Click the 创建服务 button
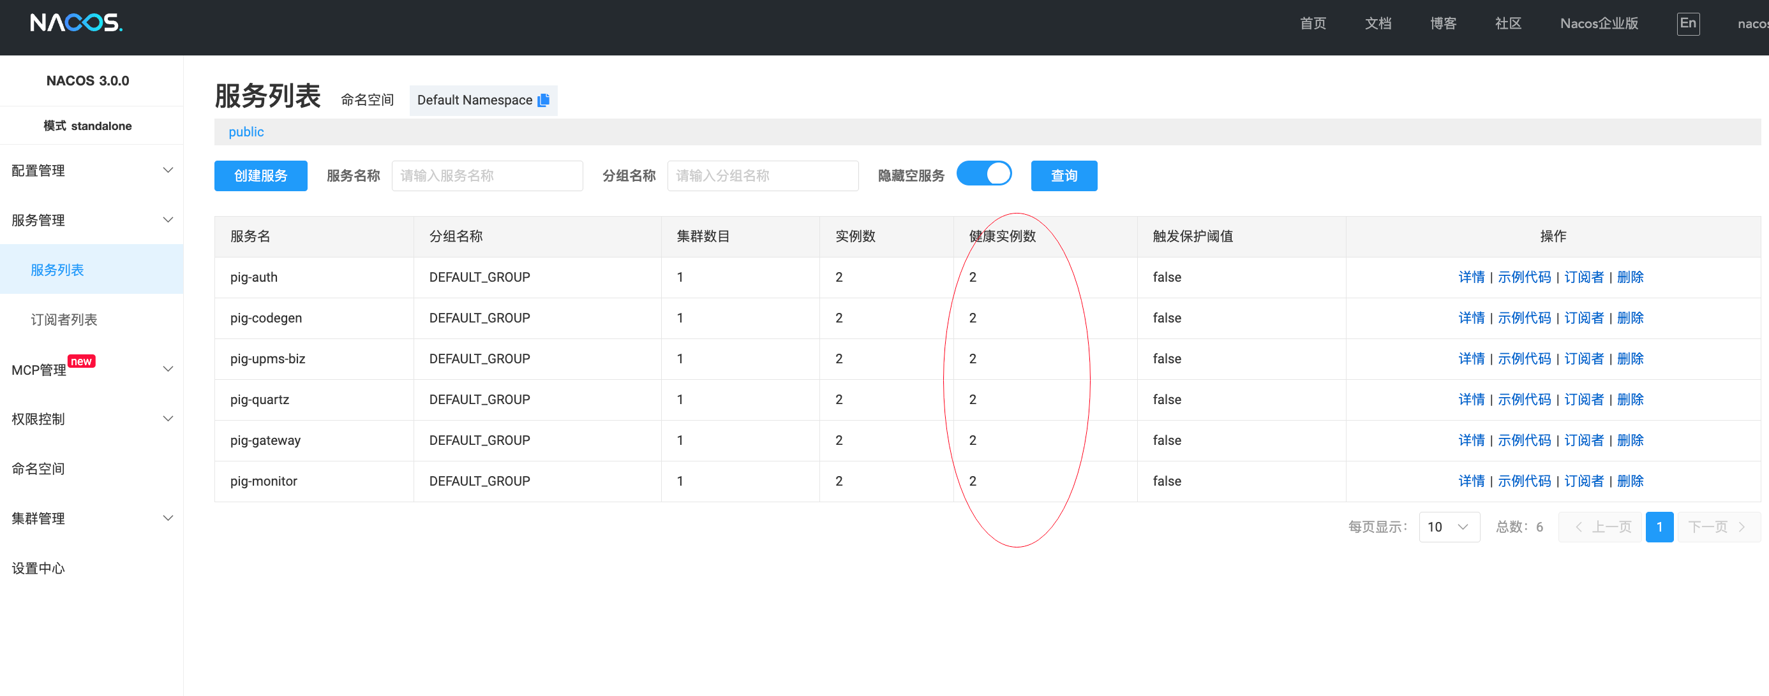Viewport: 1769px width, 696px height. coord(260,175)
